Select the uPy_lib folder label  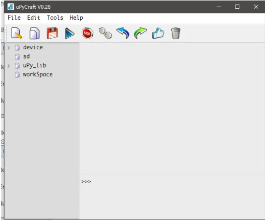[x=35, y=65]
